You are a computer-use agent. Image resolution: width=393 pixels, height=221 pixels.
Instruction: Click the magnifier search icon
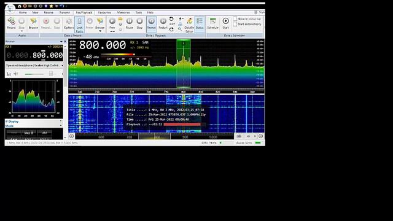[180, 29]
